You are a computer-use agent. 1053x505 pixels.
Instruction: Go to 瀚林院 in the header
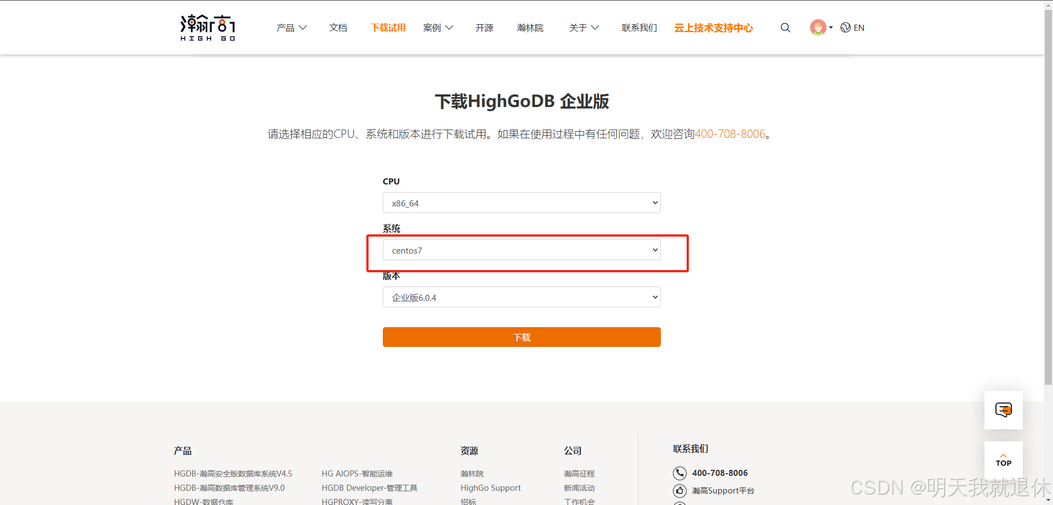[x=530, y=27]
